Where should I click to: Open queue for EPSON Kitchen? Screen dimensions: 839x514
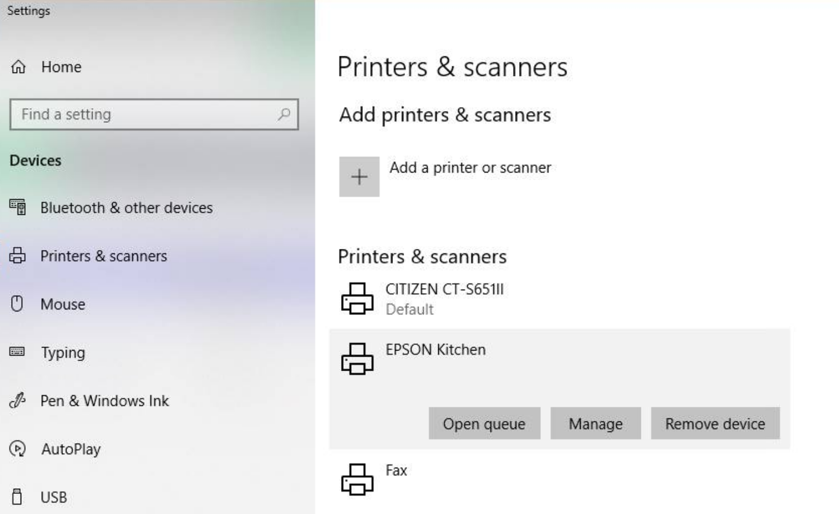[x=485, y=424]
